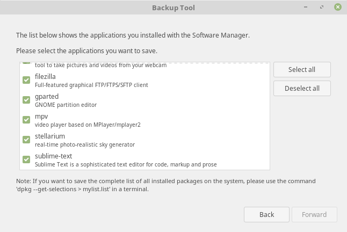Viewport: 347px width, 232px height.
Task: Go Back to the previous step
Action: tap(266, 214)
